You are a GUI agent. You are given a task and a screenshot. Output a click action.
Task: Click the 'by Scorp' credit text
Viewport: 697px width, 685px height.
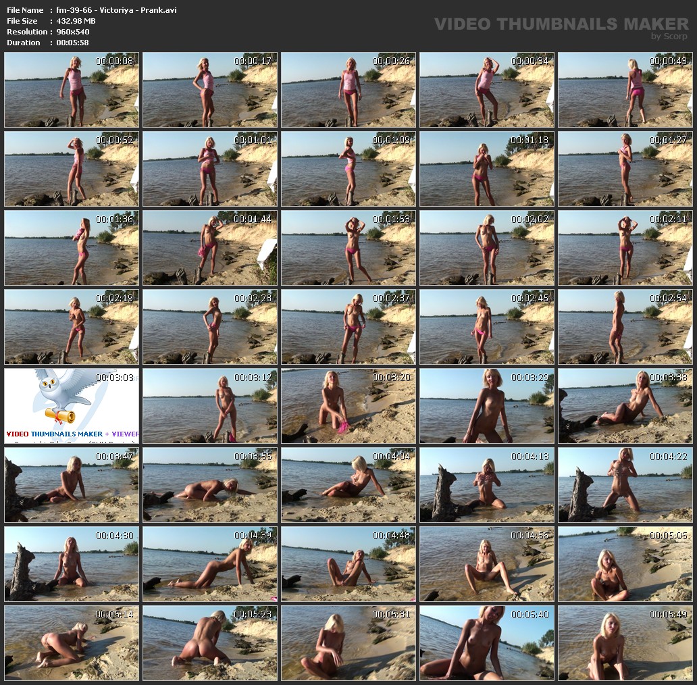[669, 36]
